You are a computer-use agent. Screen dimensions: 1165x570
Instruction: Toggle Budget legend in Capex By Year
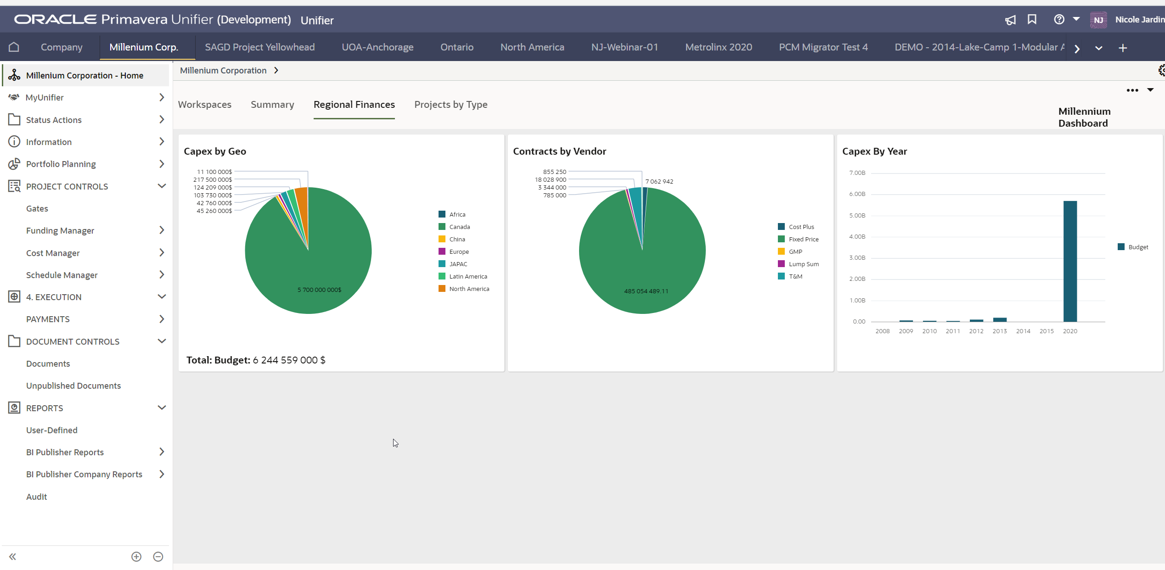(x=1137, y=247)
